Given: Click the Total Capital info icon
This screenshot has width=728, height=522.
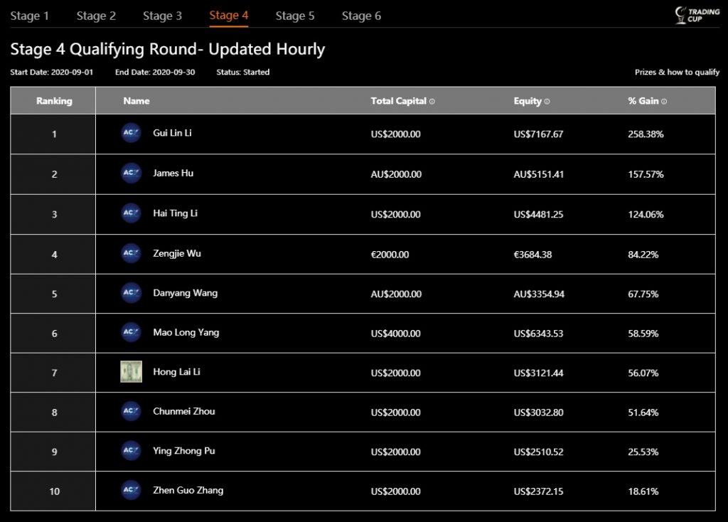Looking at the screenshot, I should 432,102.
